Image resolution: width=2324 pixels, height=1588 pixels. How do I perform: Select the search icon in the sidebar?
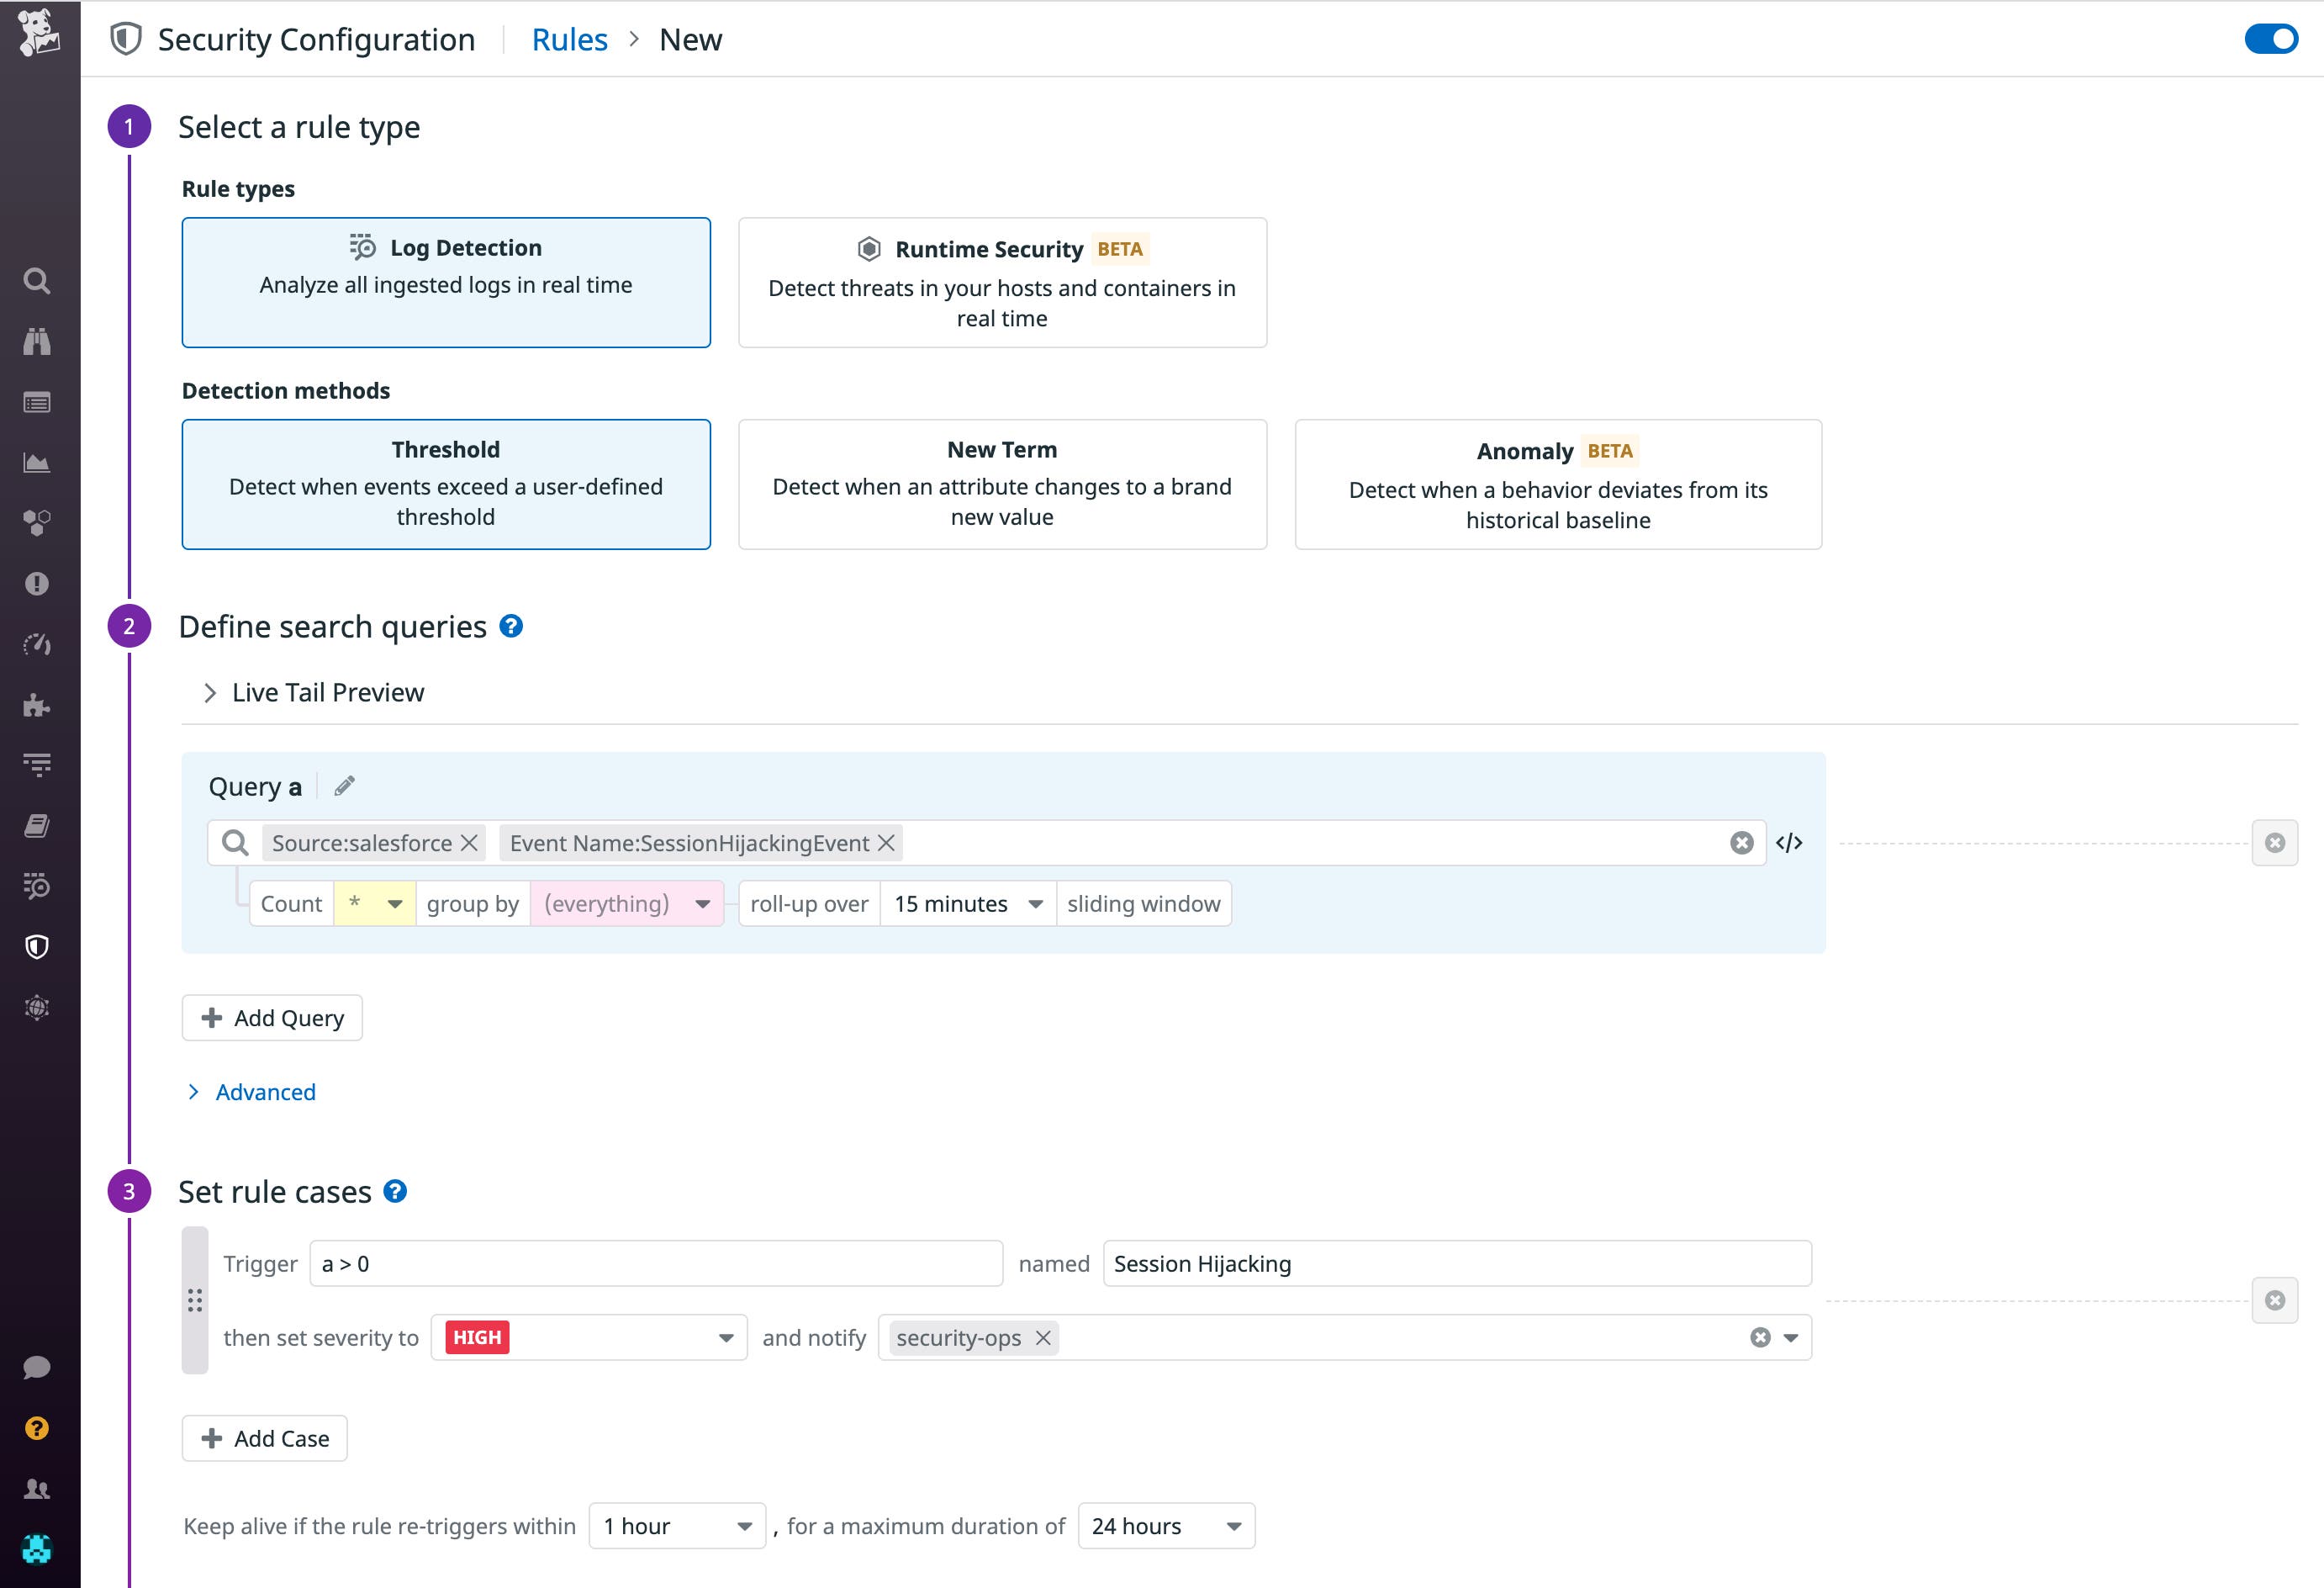[x=37, y=281]
